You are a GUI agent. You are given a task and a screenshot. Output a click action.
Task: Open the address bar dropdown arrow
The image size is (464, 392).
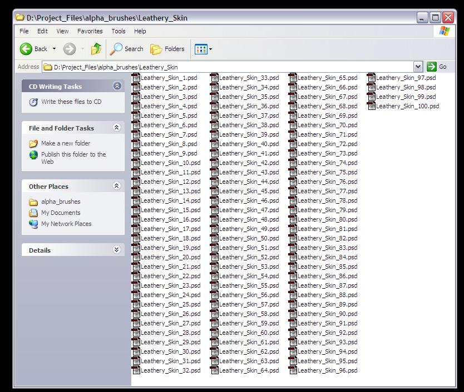pyautogui.click(x=418, y=67)
